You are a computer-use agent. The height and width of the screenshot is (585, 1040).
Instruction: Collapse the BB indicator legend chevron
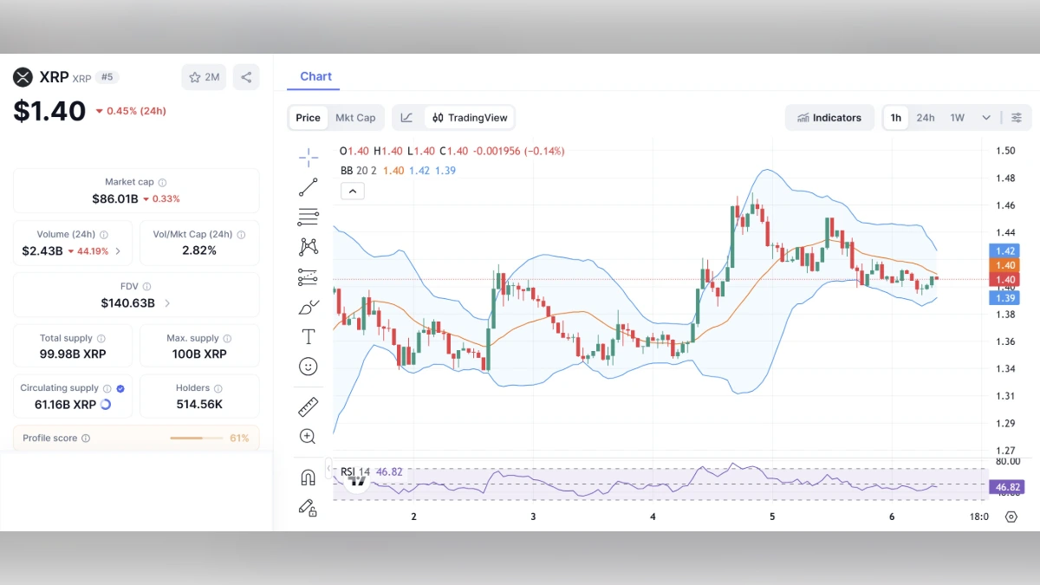(x=352, y=190)
